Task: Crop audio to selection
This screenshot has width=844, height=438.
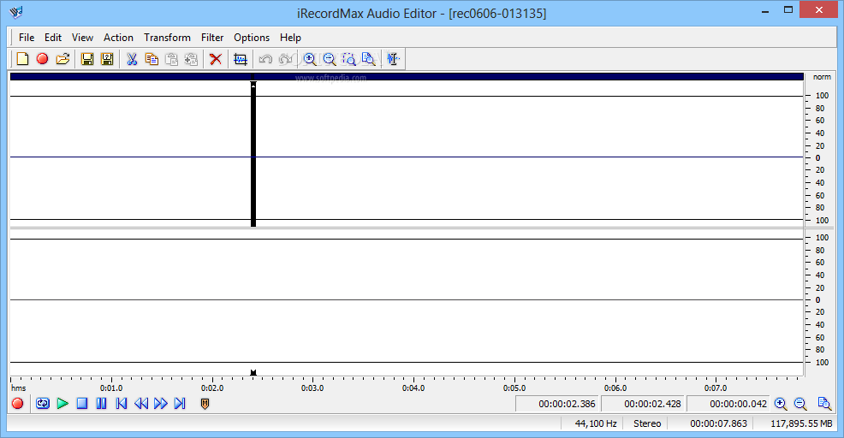Action: 240,59
